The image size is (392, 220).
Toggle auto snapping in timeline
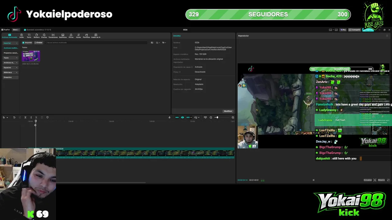[x=183, y=117]
